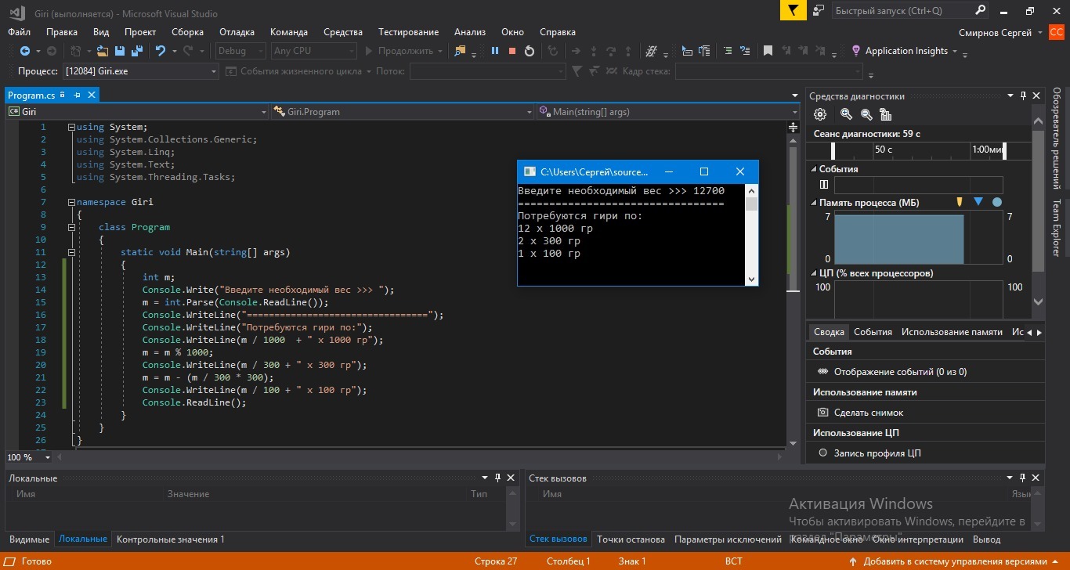Screen dimensions: 1070x570
Task: Click the garbage collection marker legend icon
Action: pos(960,202)
